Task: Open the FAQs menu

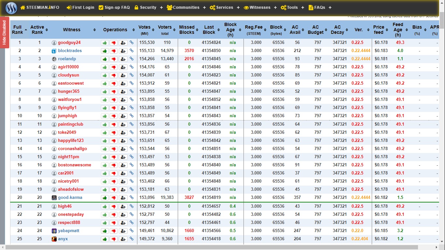Action: pos(320,7)
